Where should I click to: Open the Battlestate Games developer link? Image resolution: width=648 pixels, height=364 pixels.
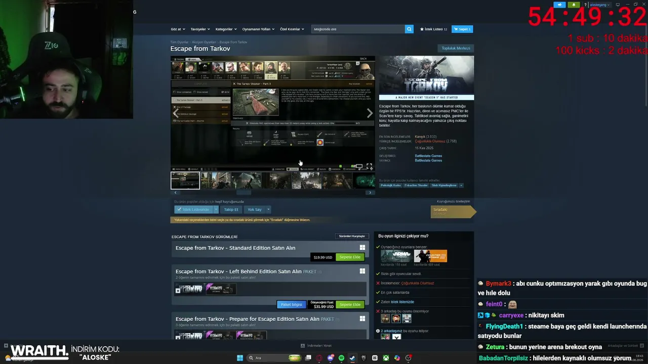point(428,156)
